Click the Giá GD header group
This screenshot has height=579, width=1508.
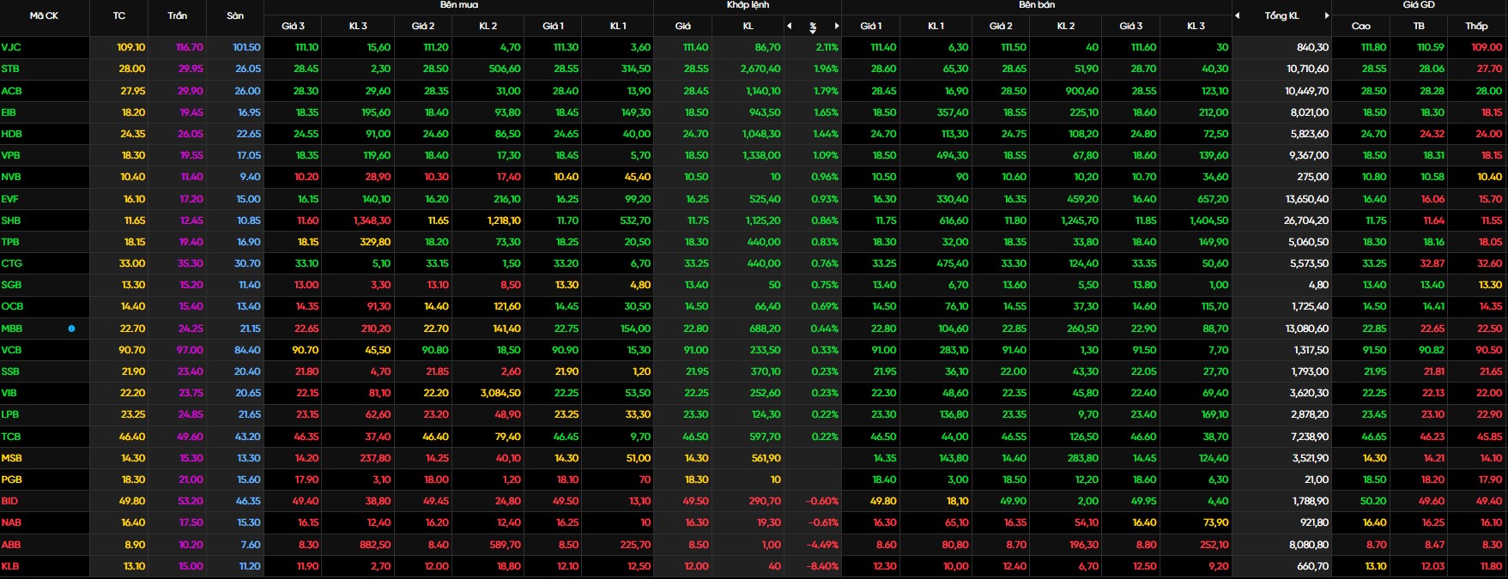point(1419,5)
